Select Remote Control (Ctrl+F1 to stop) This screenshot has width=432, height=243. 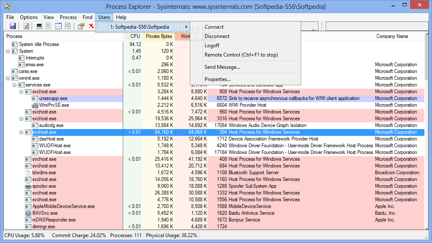click(241, 55)
